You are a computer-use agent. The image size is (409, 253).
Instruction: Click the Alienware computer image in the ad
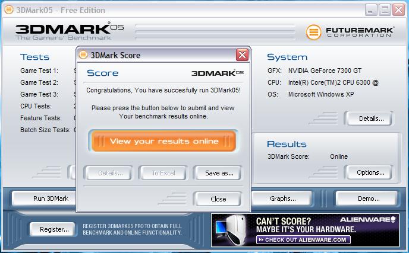click(x=231, y=230)
